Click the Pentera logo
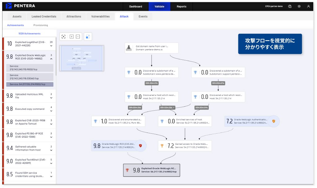Screen dimensions: 317x188 (x=20, y=6)
